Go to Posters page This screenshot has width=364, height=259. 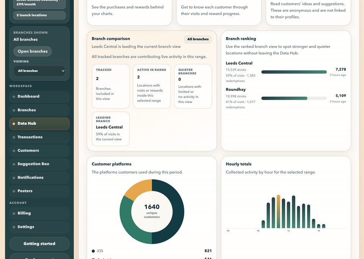[x=39, y=191]
